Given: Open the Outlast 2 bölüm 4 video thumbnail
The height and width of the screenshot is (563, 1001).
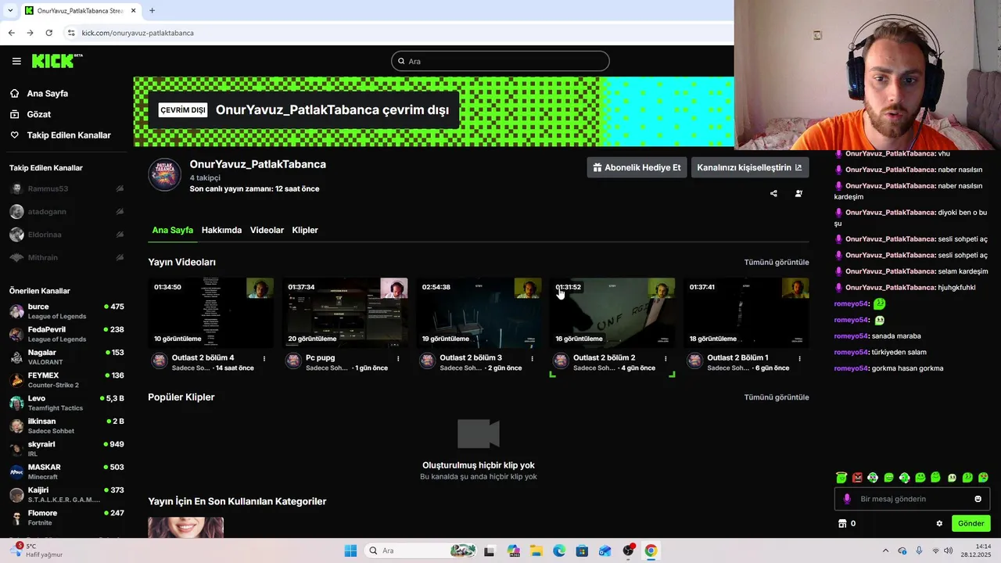Looking at the screenshot, I should 211,313.
